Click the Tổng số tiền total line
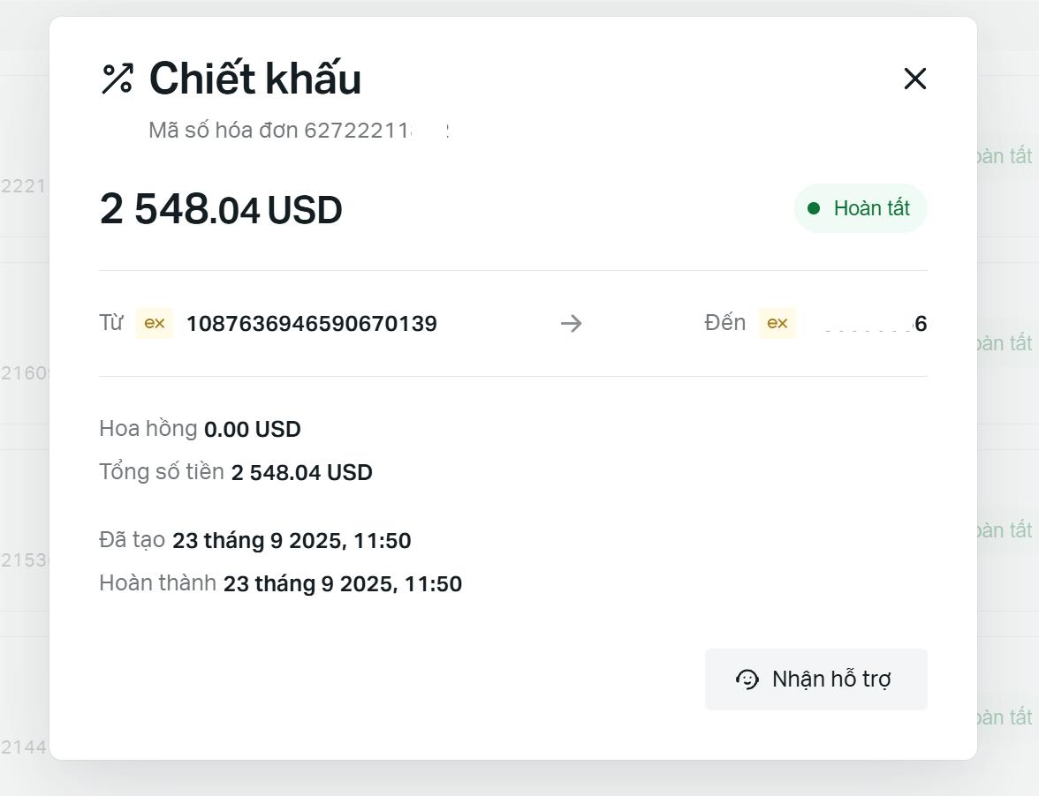 click(x=236, y=472)
